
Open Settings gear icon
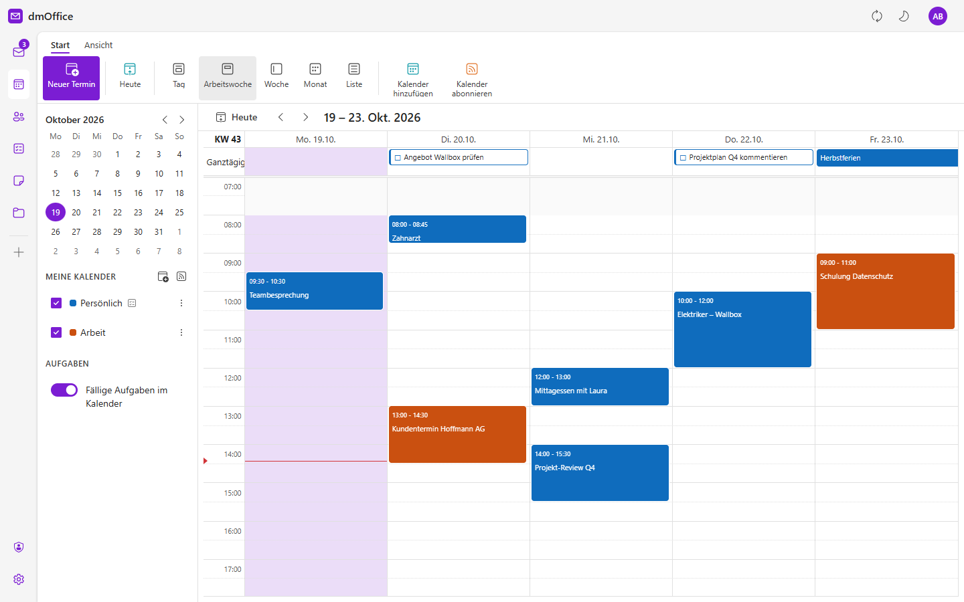pos(19,579)
